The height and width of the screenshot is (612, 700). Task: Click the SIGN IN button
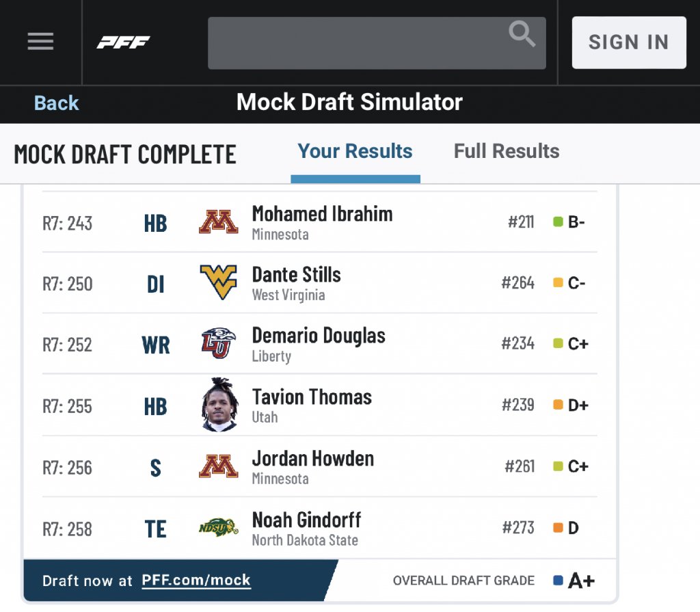point(629,42)
